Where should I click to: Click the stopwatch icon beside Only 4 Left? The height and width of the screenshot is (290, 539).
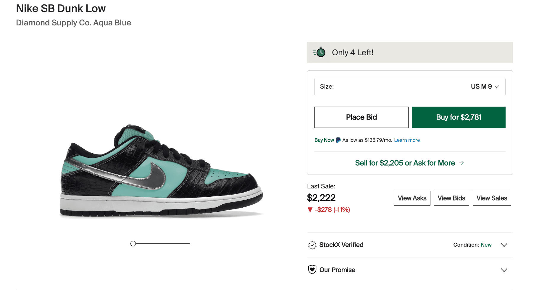(319, 52)
